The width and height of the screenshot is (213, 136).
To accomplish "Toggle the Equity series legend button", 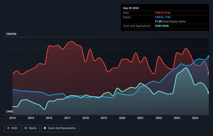I will pos(31,128).
